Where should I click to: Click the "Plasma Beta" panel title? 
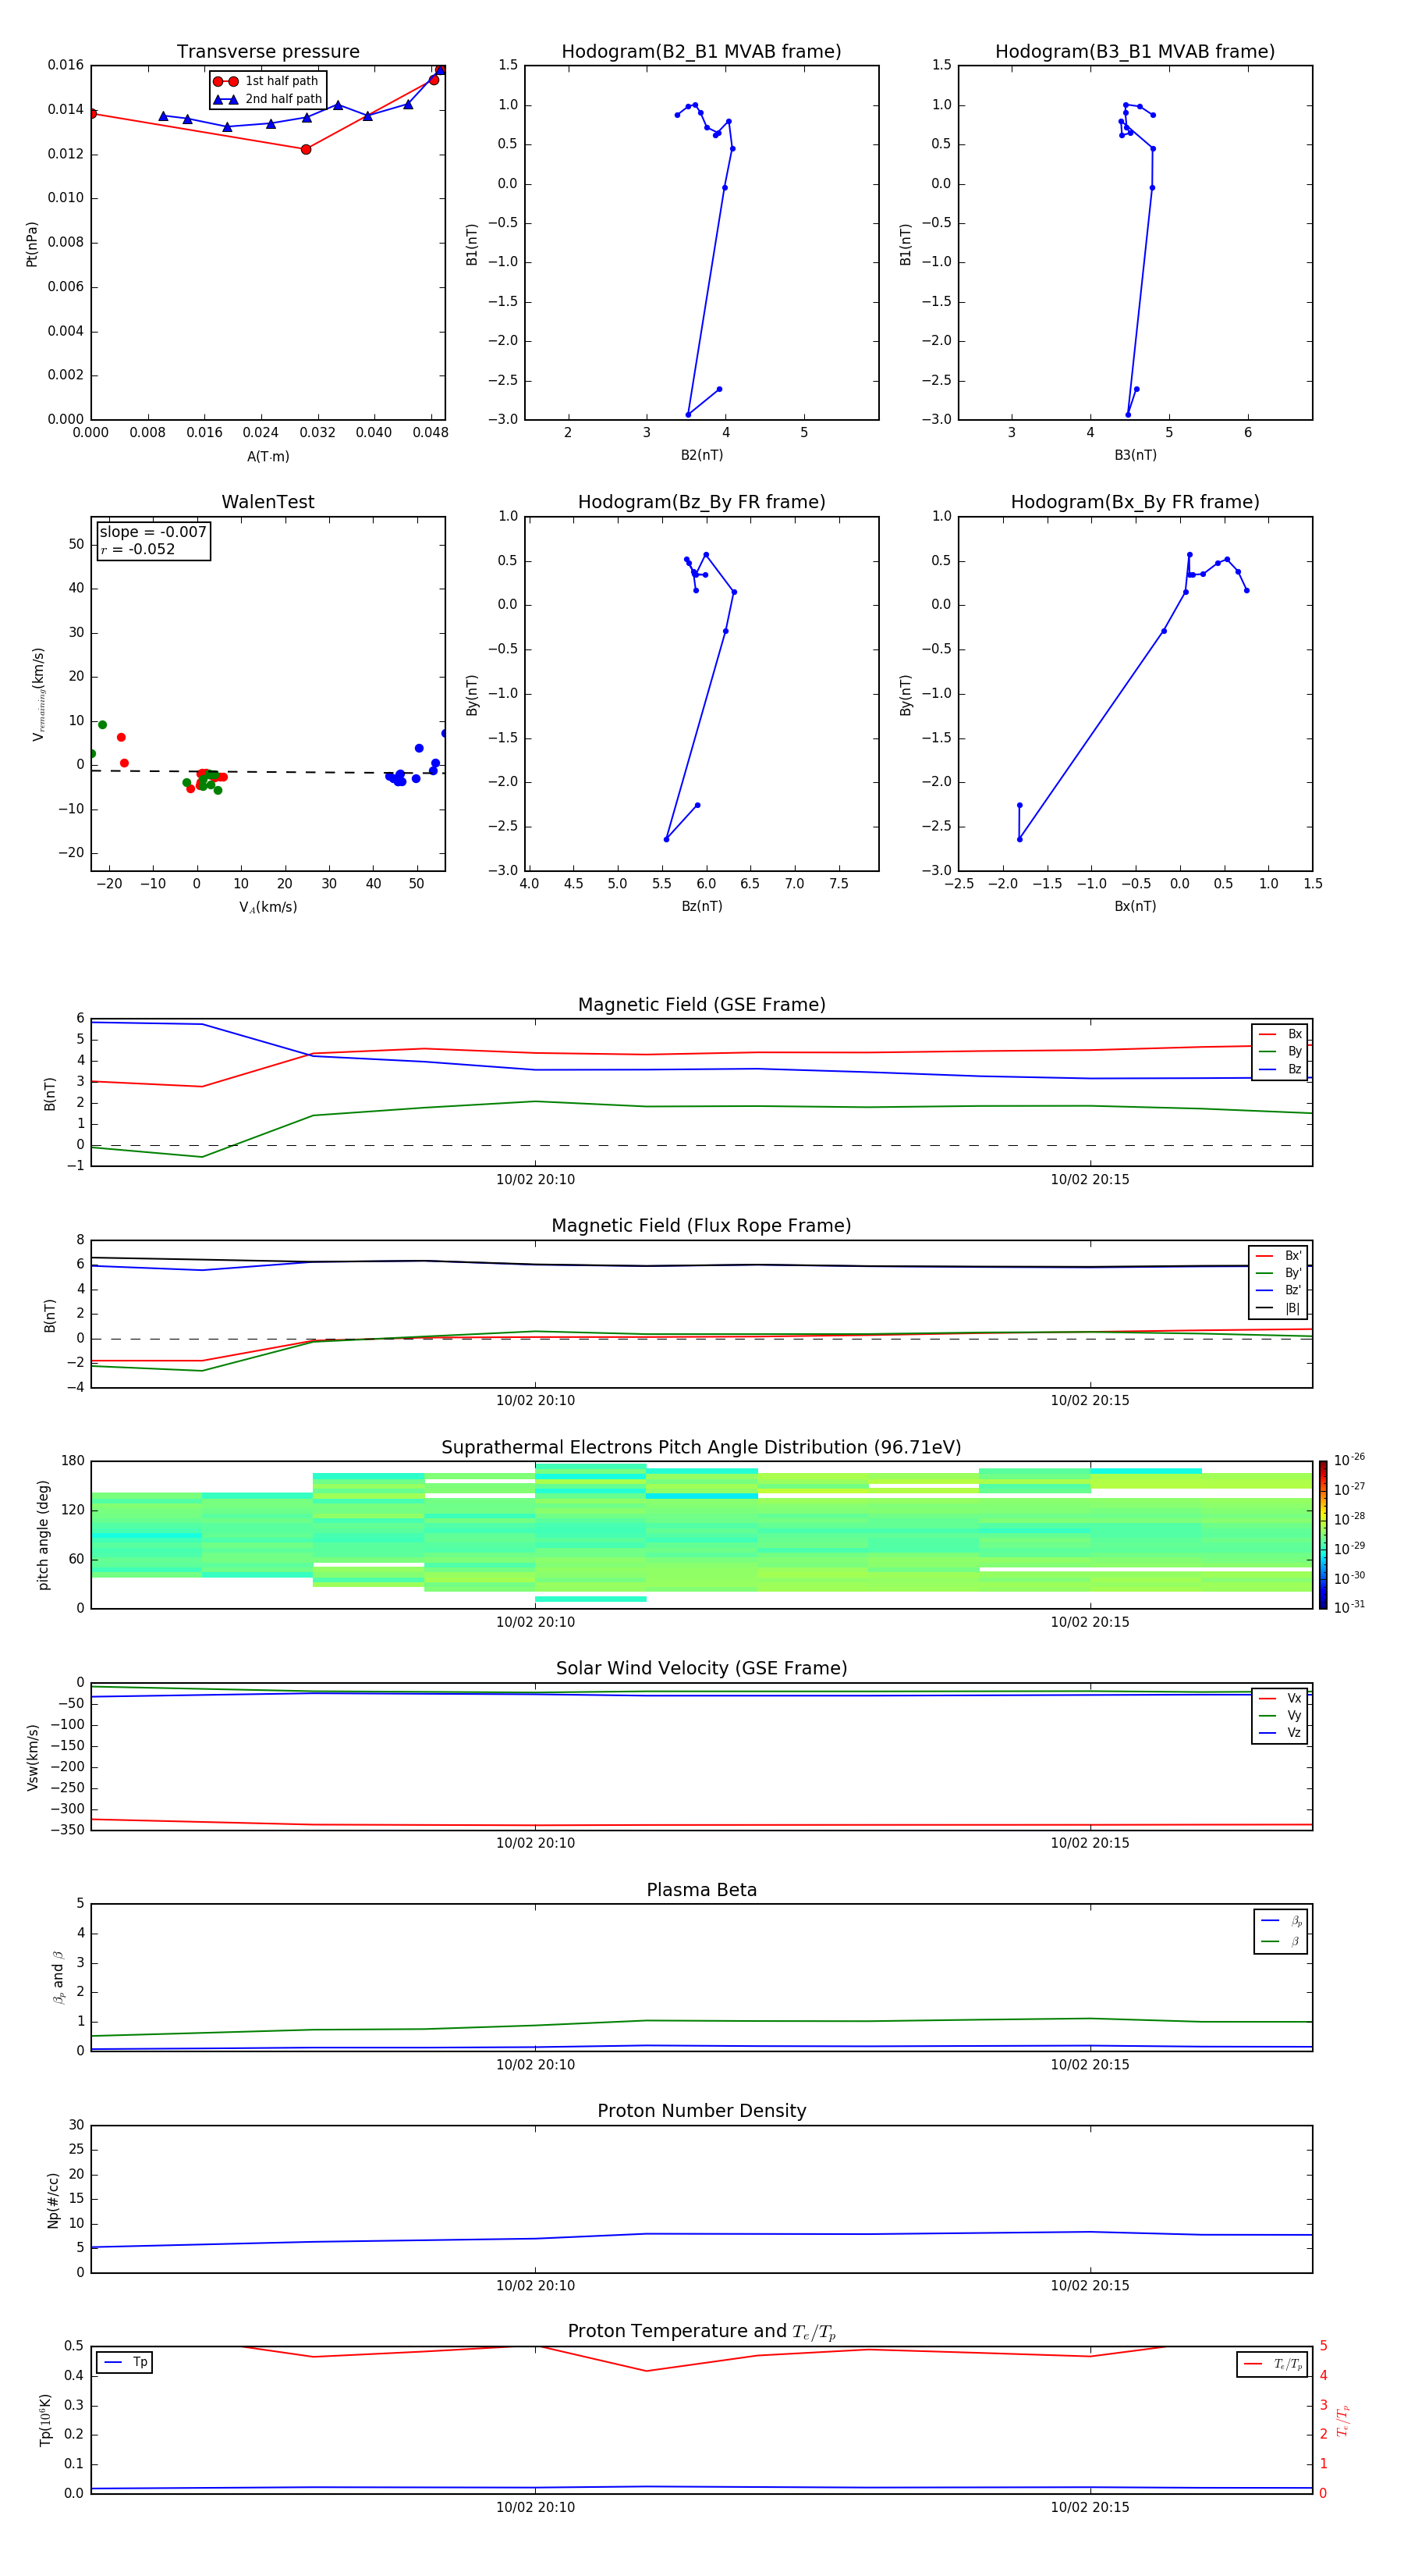(701, 1890)
